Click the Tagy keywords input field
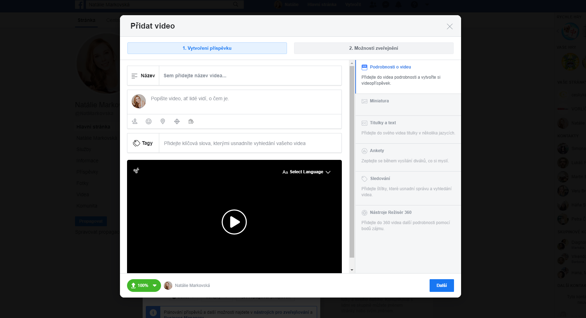 (x=250, y=143)
